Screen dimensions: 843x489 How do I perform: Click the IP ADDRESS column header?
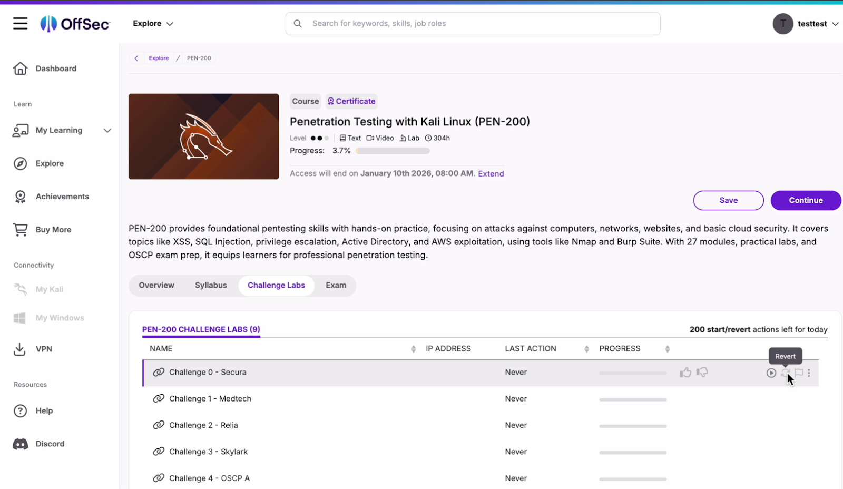(x=448, y=349)
